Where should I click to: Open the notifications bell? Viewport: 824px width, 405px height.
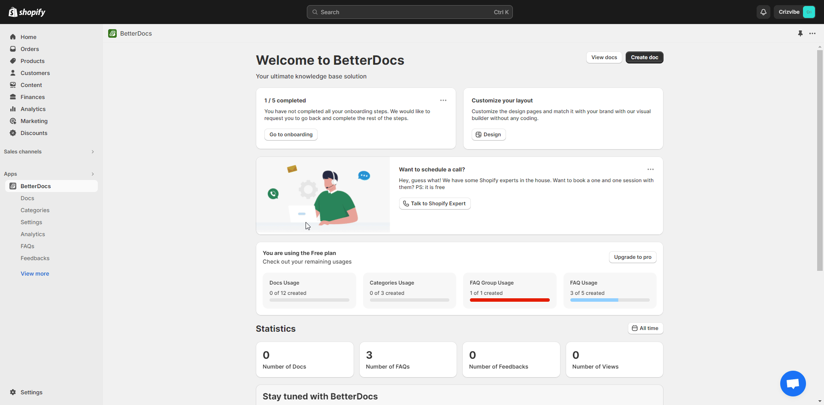coord(763,12)
